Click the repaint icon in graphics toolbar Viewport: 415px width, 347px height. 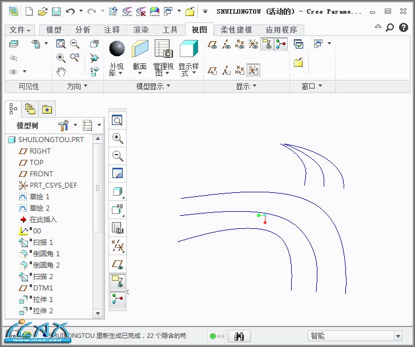[x=118, y=173]
